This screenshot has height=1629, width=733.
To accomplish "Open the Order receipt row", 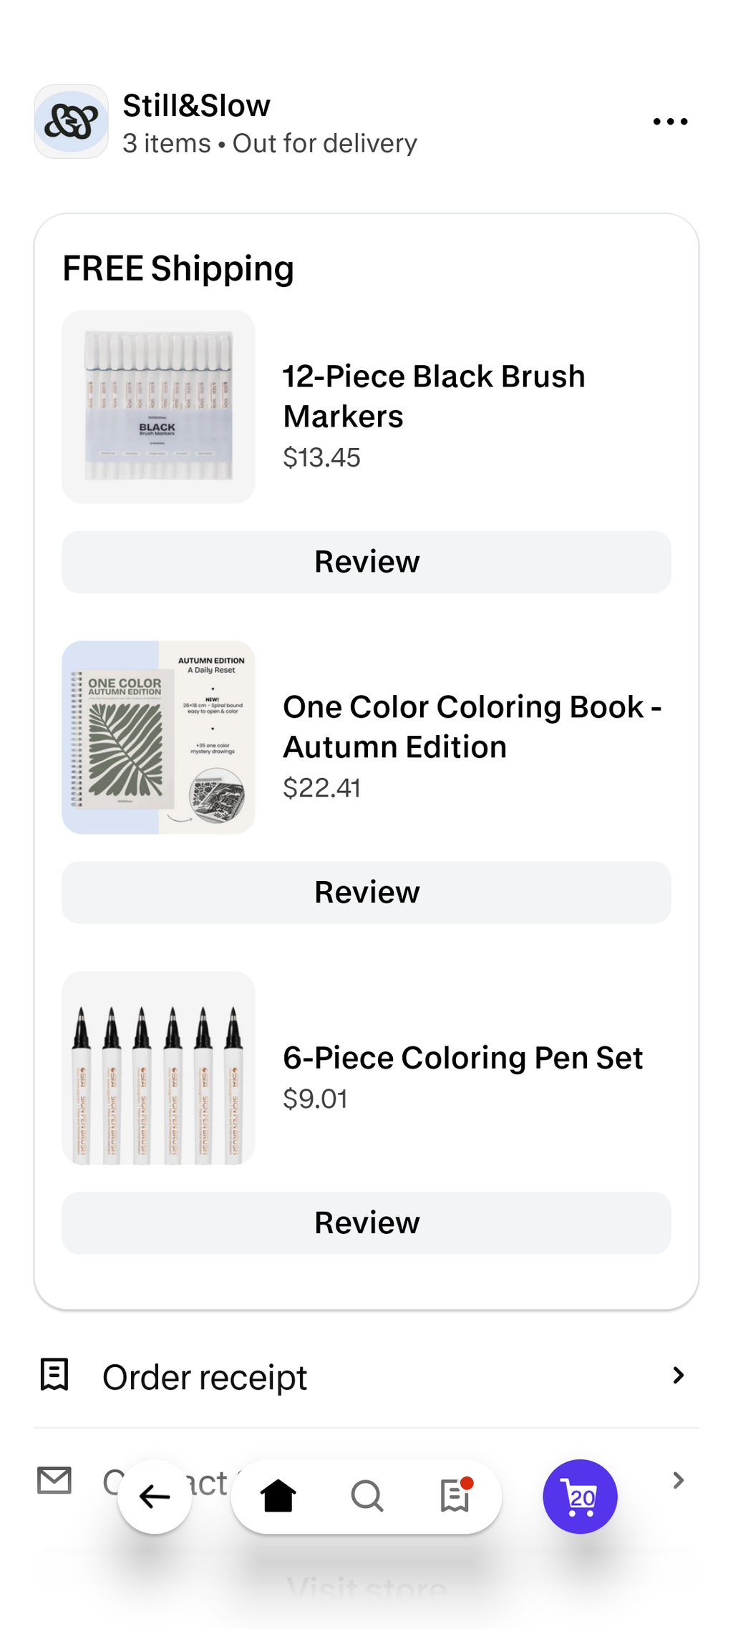I will coord(366,1376).
